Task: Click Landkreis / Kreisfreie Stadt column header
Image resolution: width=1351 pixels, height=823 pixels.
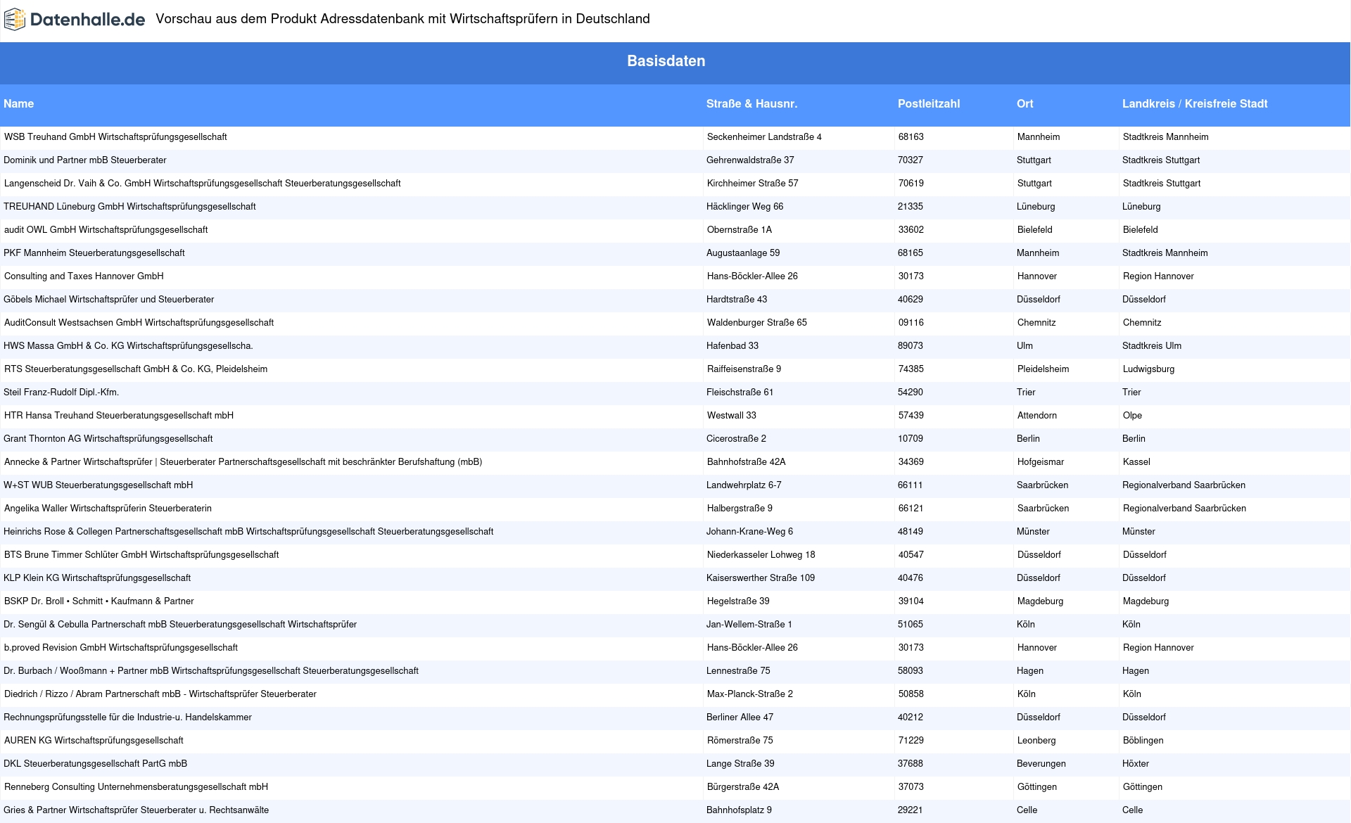Action: [x=1195, y=104]
